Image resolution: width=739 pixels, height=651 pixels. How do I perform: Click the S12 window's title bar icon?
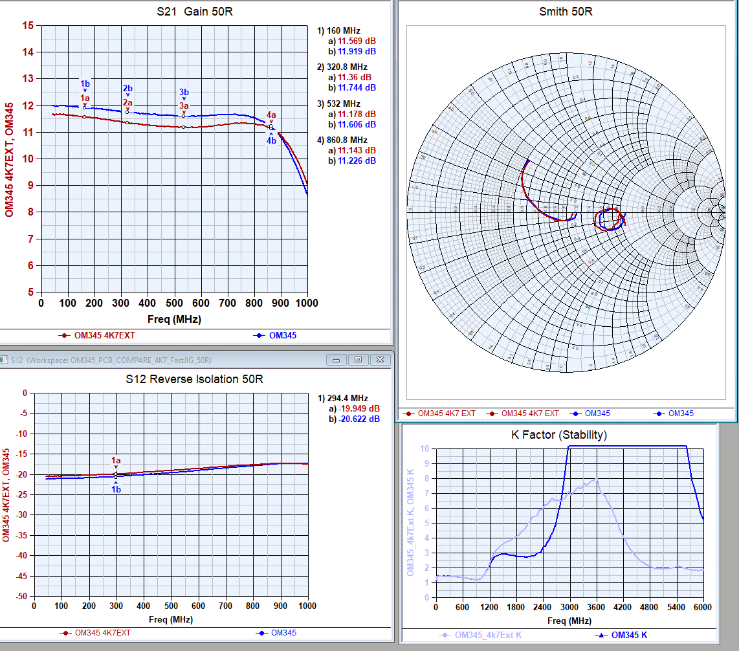point(4,360)
